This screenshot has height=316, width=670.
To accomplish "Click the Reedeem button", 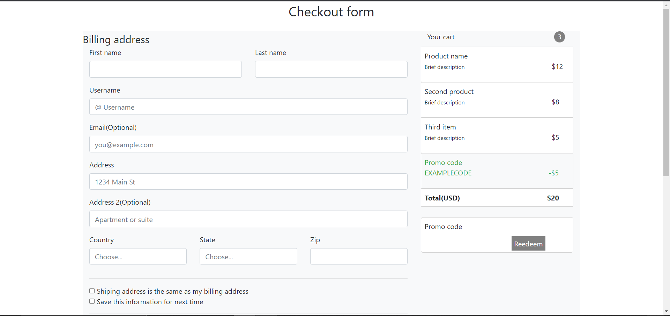I will [x=528, y=244].
